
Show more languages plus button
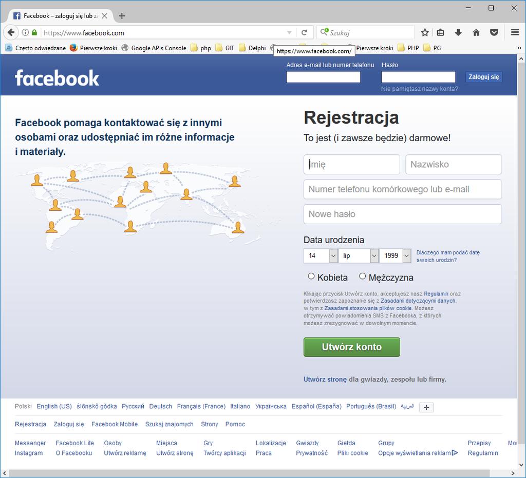click(x=426, y=407)
